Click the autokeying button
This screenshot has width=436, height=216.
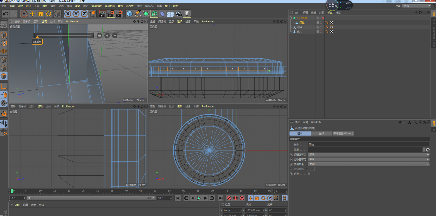coord(235,198)
